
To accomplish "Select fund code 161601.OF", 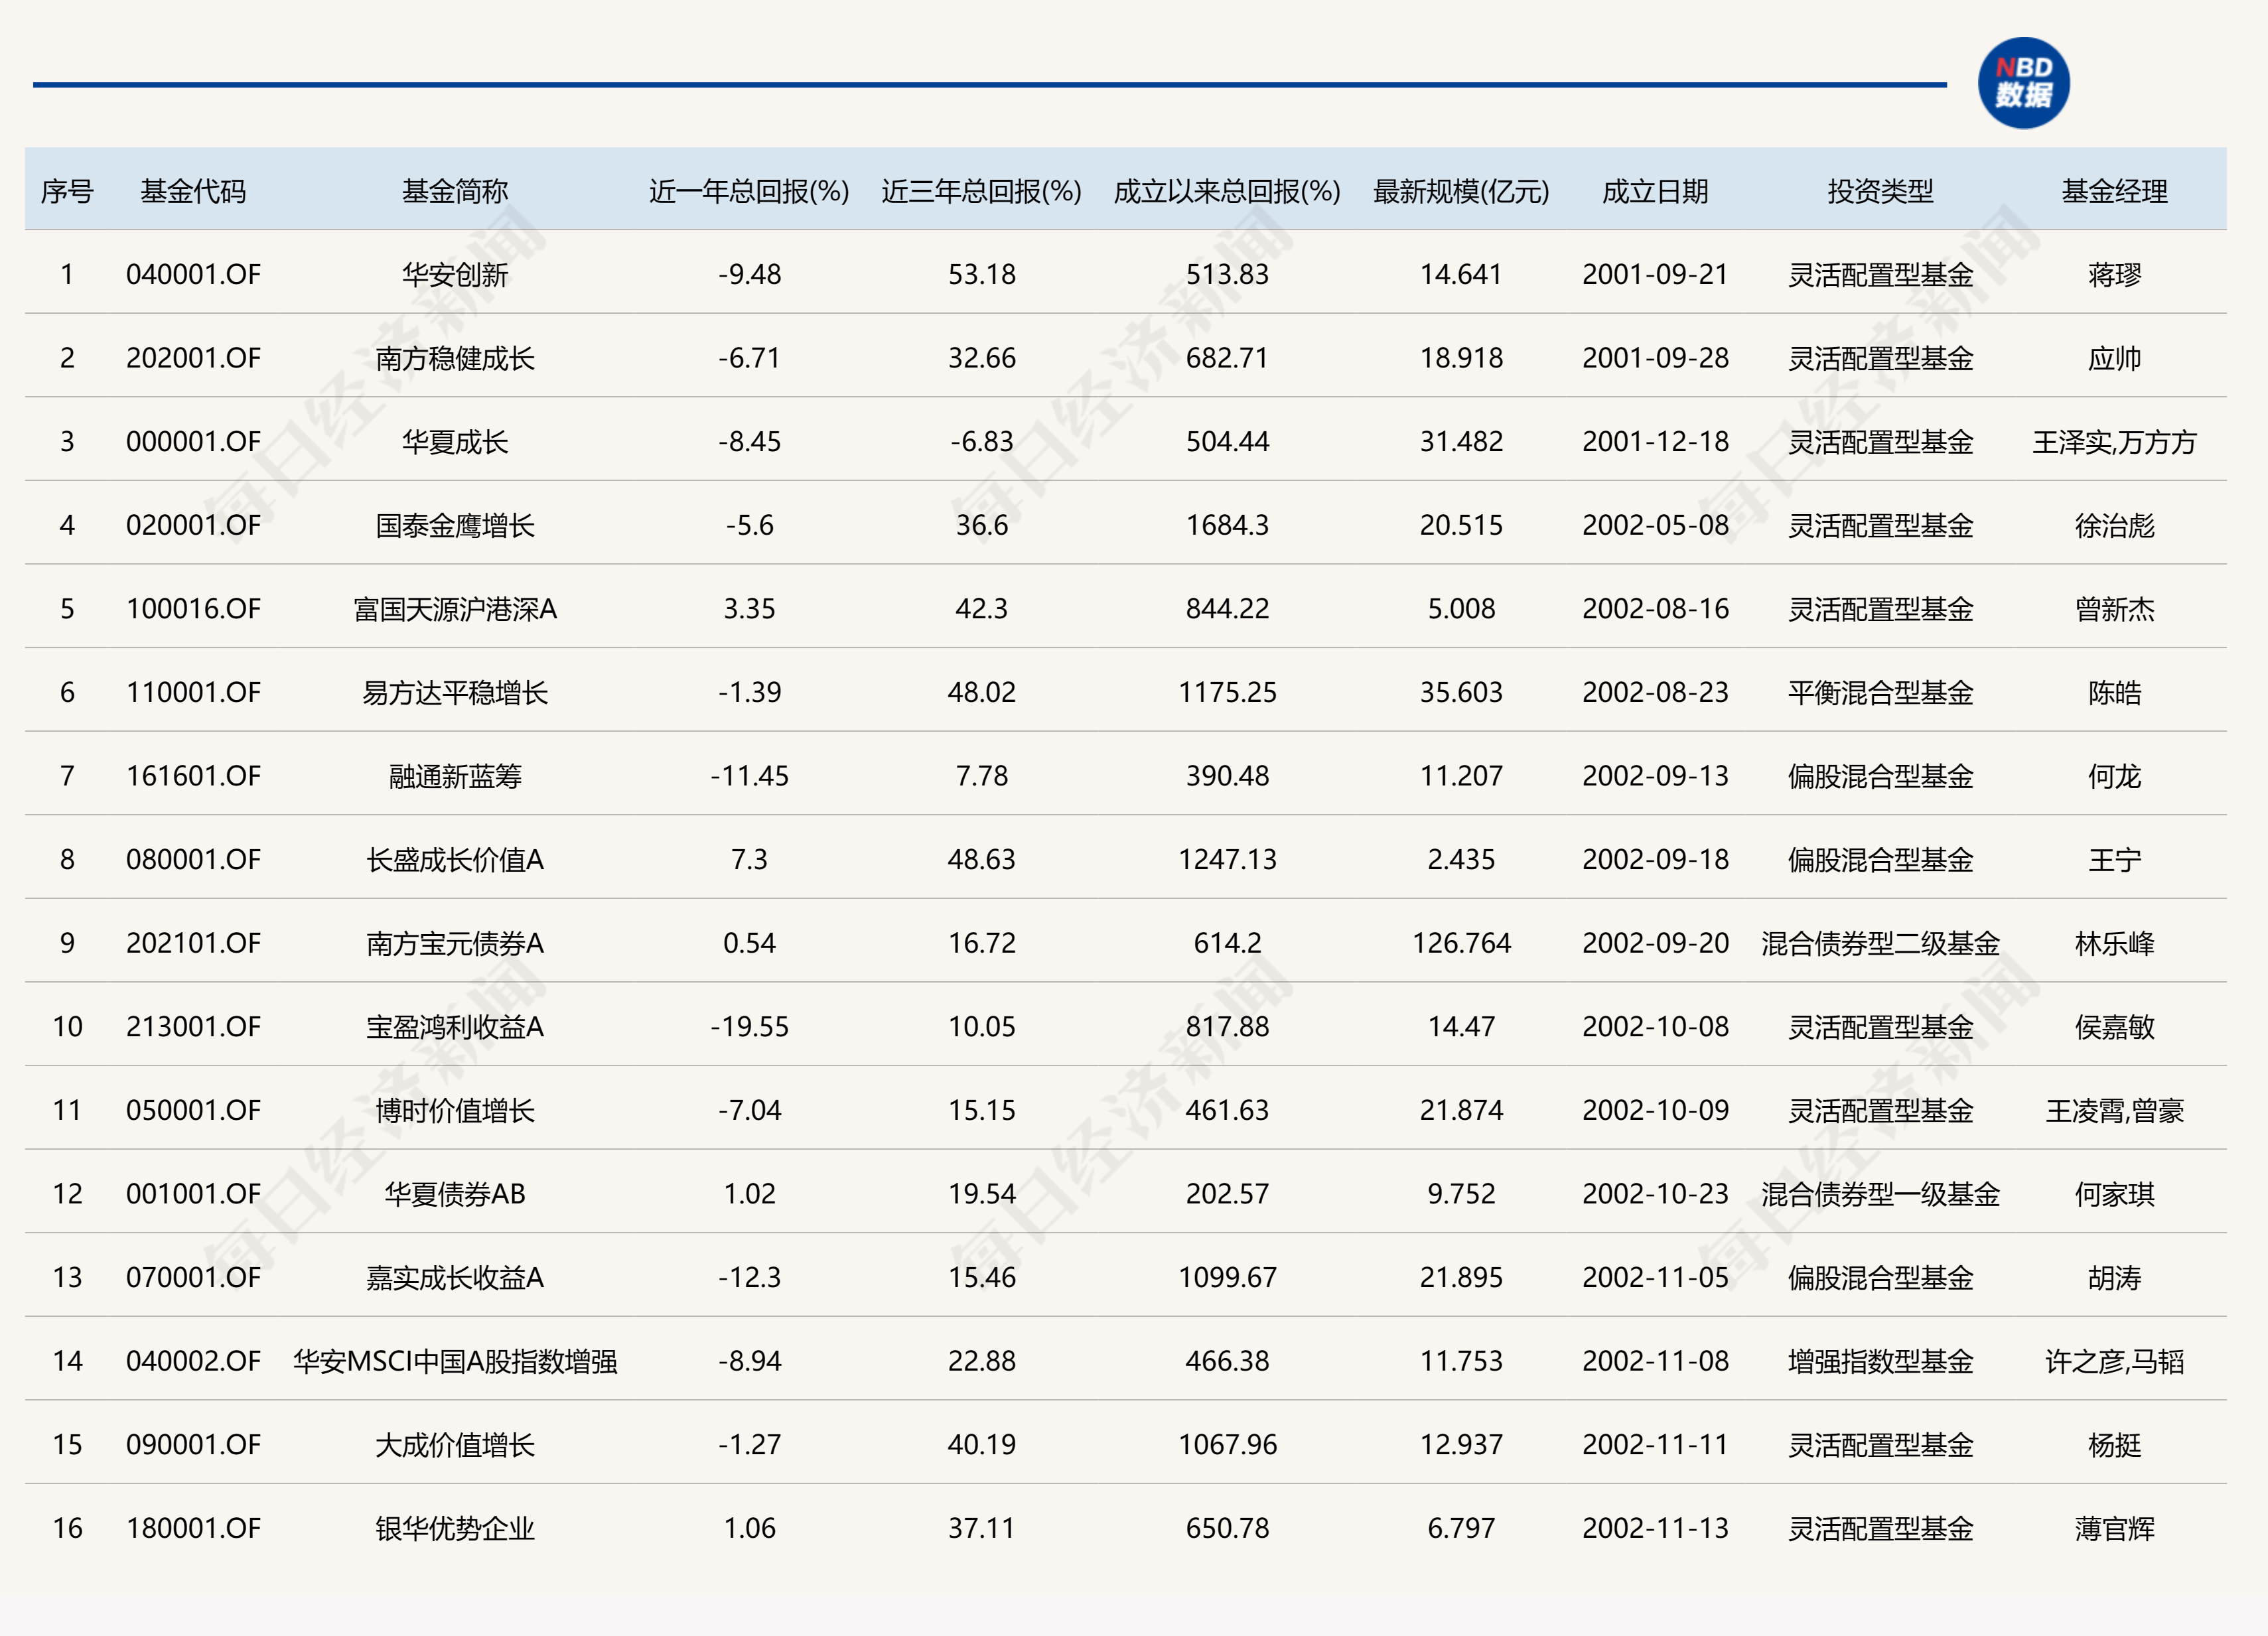I will coord(193,776).
